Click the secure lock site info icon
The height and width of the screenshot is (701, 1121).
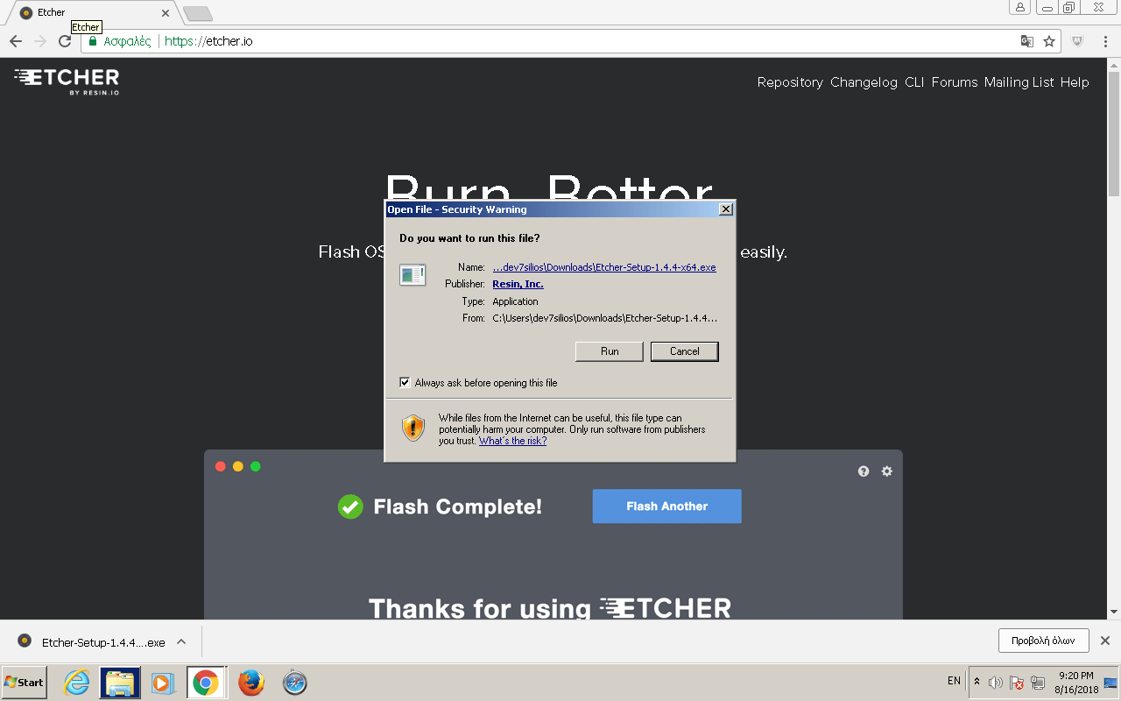tap(93, 41)
